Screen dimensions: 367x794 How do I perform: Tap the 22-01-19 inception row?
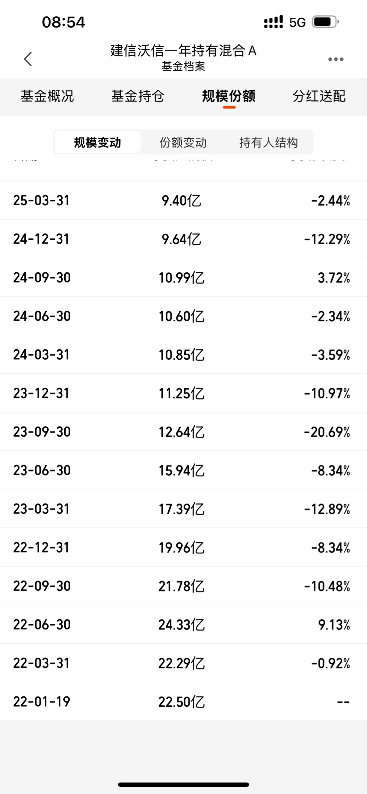click(183, 701)
